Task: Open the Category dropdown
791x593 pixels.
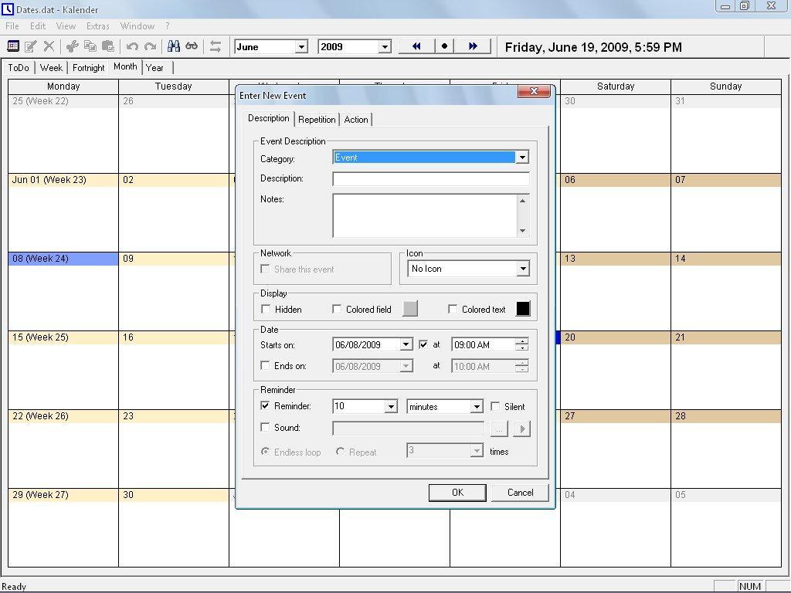Action: 522,158
